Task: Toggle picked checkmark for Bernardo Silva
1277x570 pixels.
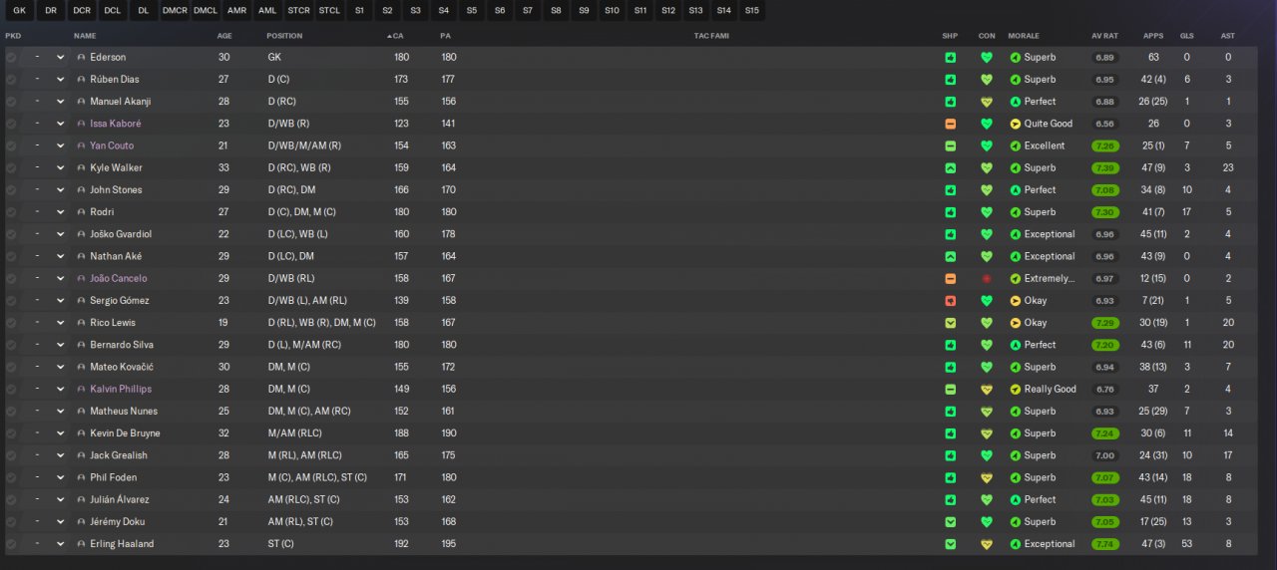Action: coord(11,345)
